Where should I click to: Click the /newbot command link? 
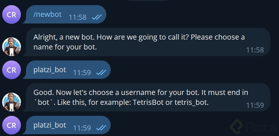47,14
